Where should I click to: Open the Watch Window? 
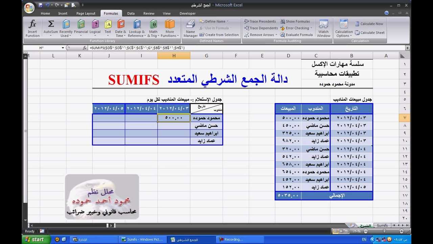point(323,28)
